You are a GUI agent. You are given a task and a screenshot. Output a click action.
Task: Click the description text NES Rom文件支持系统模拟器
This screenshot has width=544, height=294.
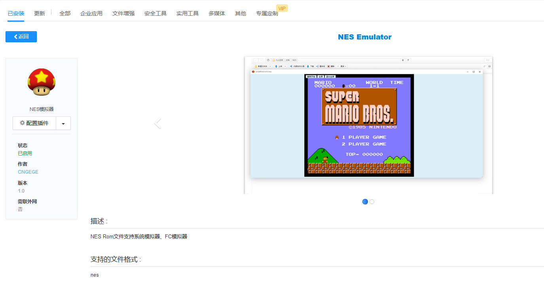click(139, 237)
